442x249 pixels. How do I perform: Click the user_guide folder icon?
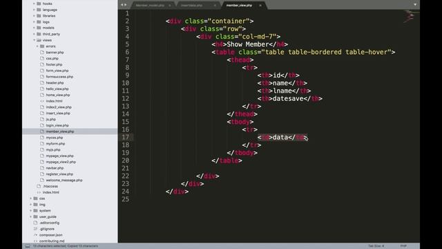click(x=35, y=216)
